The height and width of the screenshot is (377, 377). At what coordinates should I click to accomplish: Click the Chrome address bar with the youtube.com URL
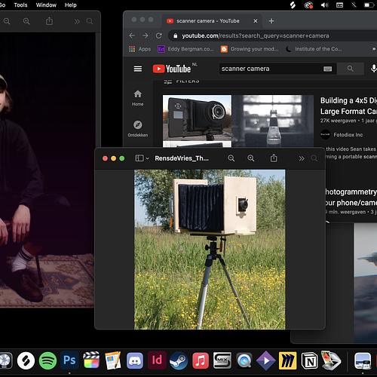point(274,35)
